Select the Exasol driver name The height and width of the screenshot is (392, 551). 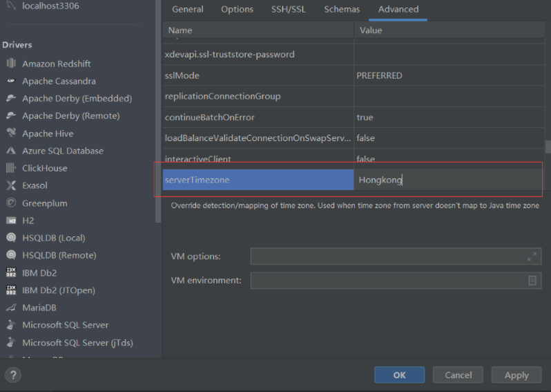(35, 185)
